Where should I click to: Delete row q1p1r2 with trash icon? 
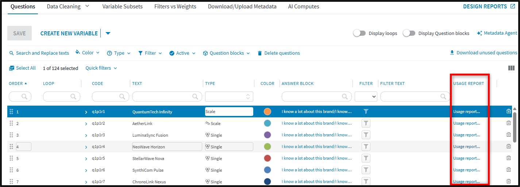[x=509, y=123]
